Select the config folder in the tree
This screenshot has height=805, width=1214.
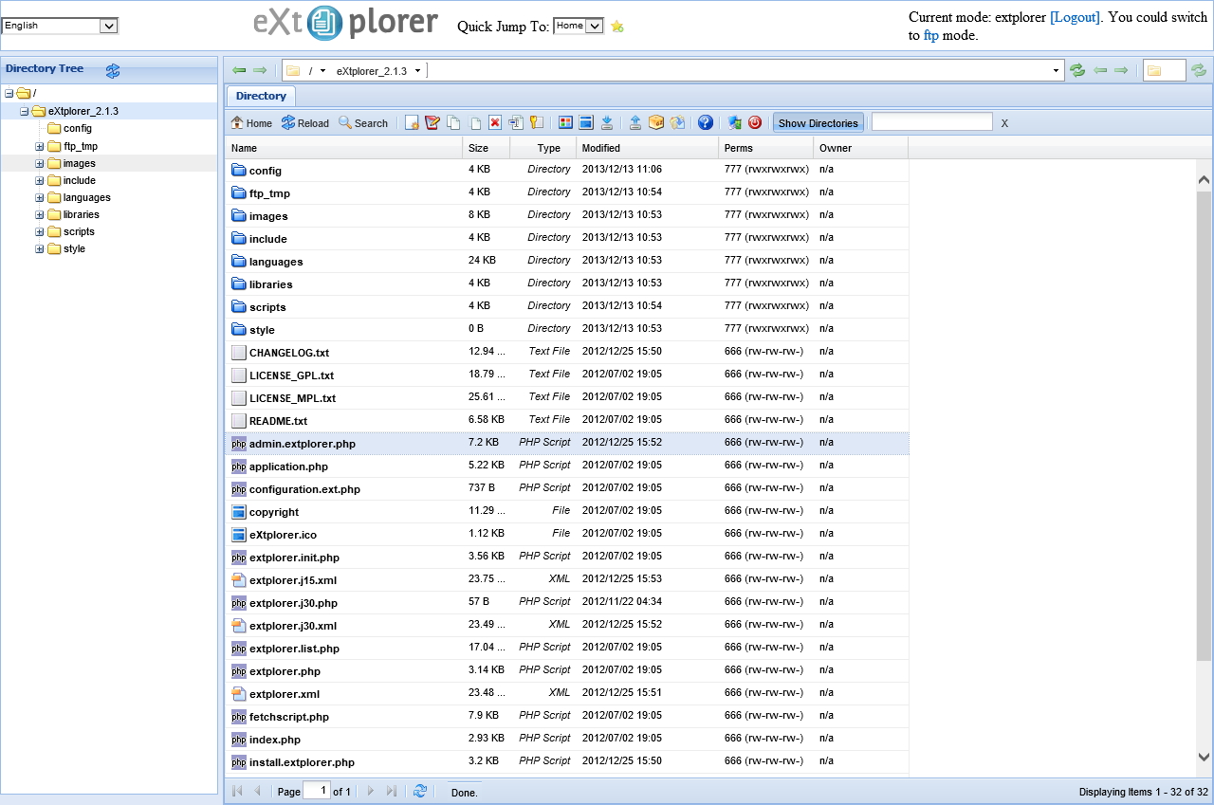(78, 129)
